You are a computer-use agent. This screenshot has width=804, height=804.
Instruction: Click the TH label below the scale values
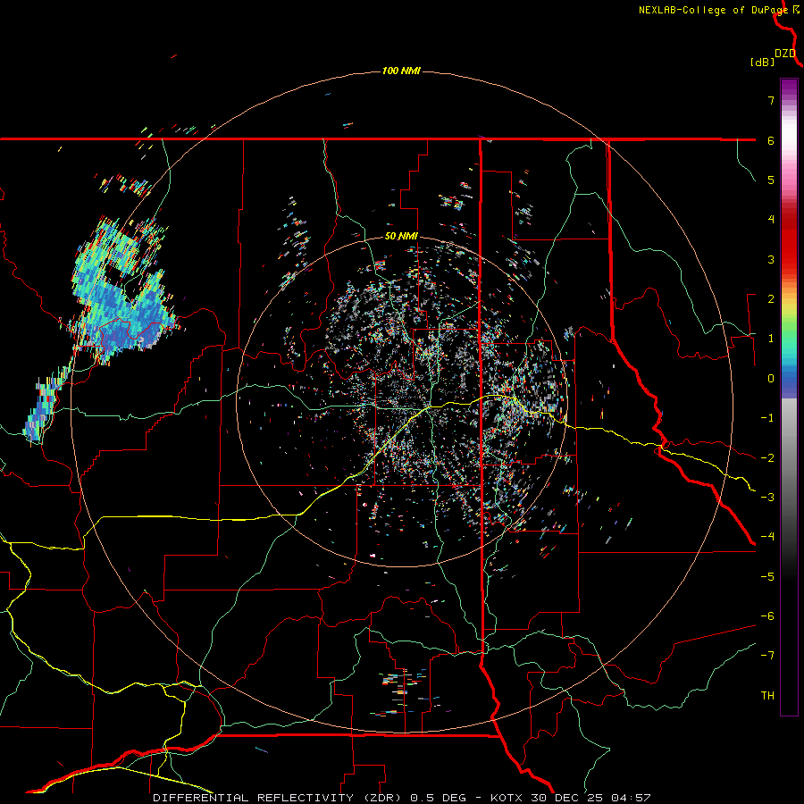pos(767,696)
